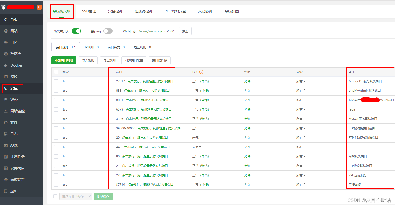395x205 pixels.
Task: Click 允许 policy in port 80 row
Action: point(247,156)
